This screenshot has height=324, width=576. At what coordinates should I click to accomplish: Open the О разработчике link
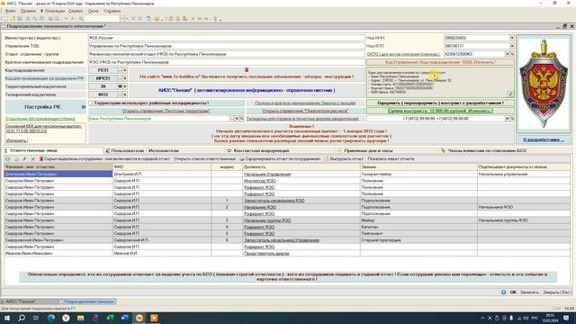click(x=544, y=139)
